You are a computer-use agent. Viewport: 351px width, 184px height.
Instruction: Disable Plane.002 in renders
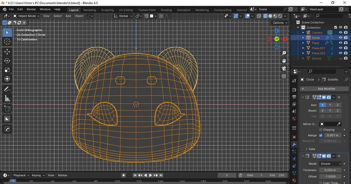[346, 53]
